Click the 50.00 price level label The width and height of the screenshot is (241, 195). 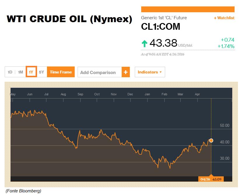click(x=225, y=125)
